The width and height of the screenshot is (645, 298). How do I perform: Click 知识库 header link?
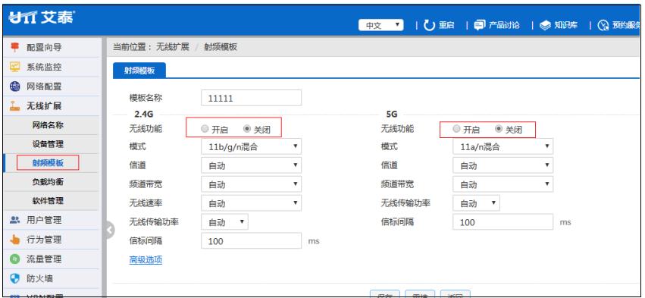[565, 25]
